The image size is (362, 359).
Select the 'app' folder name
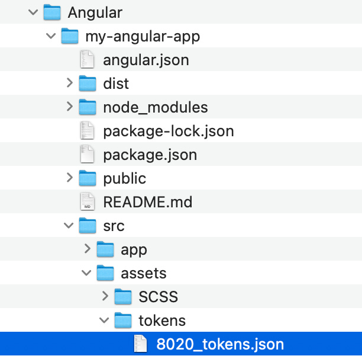click(134, 251)
